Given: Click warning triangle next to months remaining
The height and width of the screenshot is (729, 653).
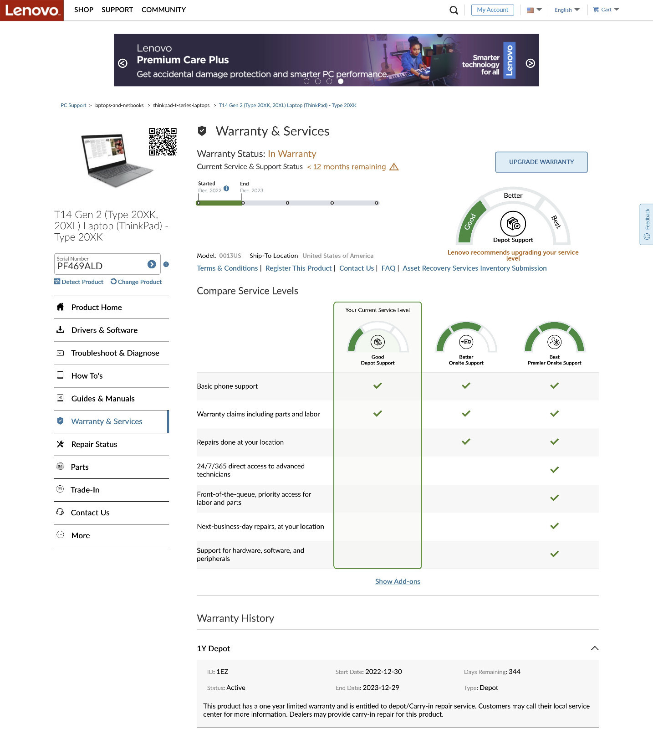Looking at the screenshot, I should 394,167.
